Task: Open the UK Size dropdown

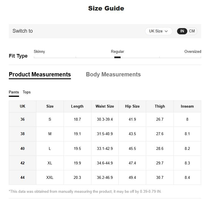Action: (159, 31)
